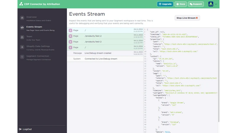The width and height of the screenshot is (237, 133).
Task: Click the CDP Connector logo icon
Action: click(x=21, y=4)
